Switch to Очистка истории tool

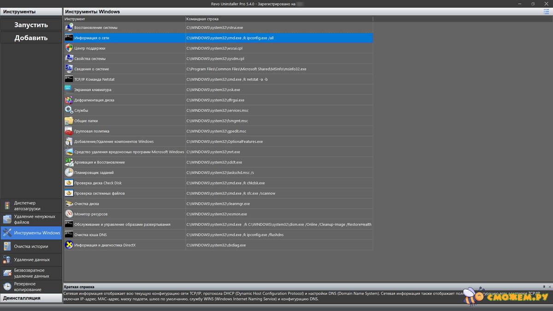coord(31,246)
